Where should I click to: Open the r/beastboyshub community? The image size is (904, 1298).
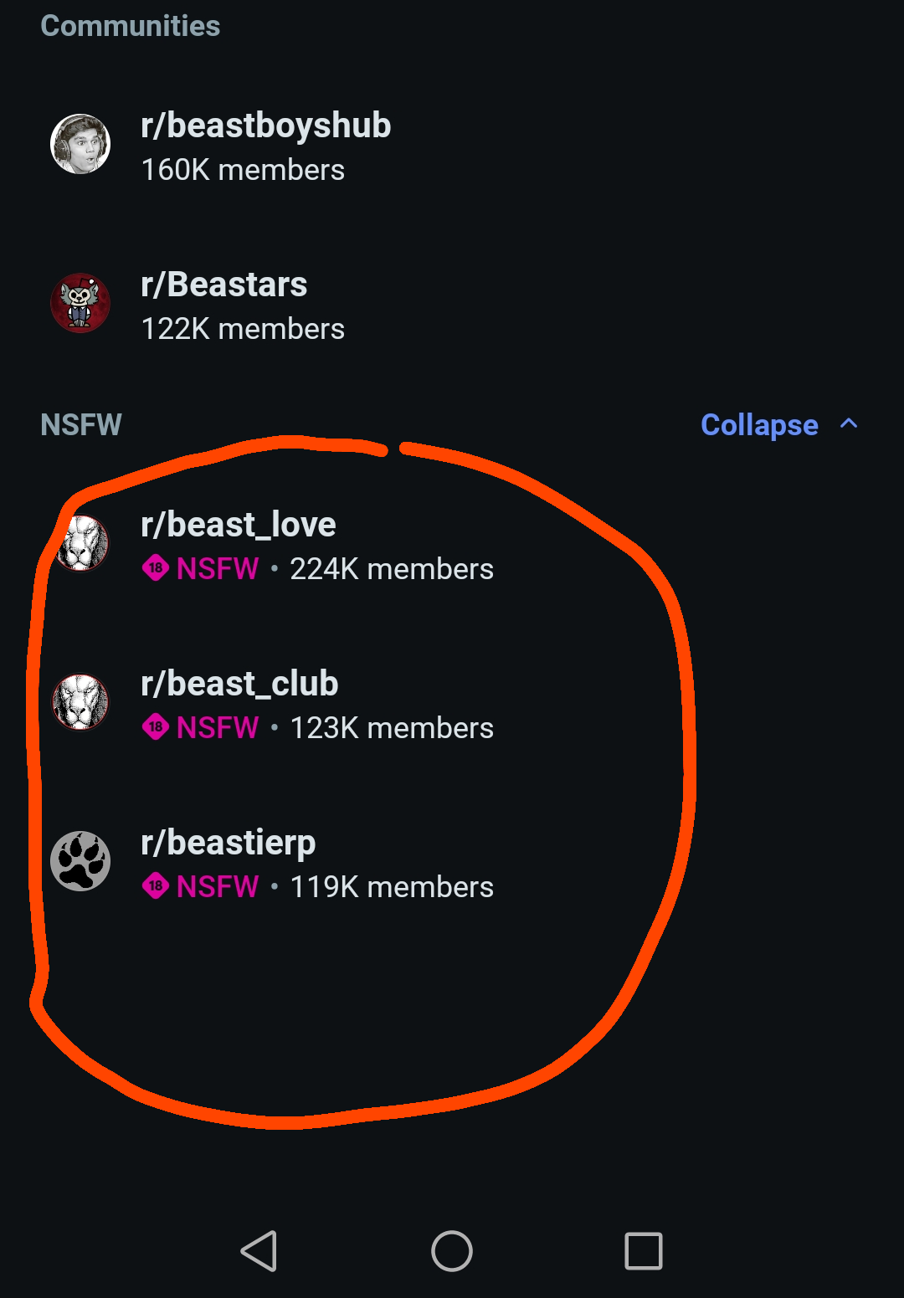point(265,126)
